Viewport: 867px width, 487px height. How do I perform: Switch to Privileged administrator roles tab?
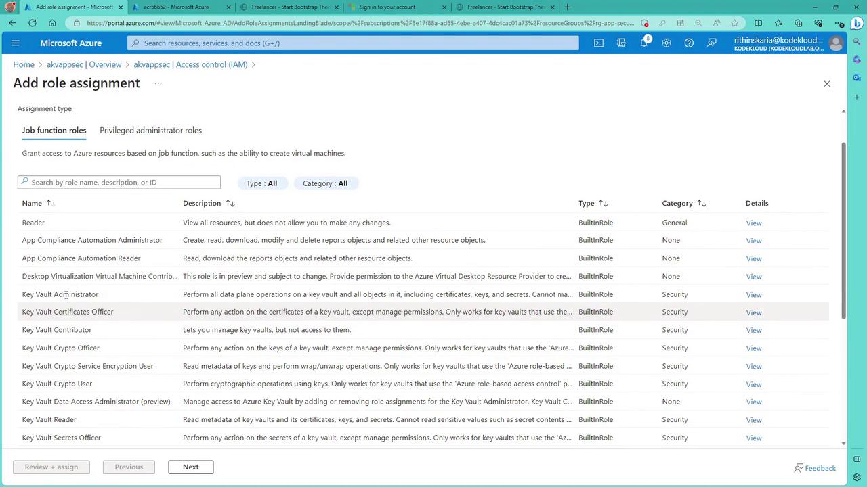click(150, 131)
